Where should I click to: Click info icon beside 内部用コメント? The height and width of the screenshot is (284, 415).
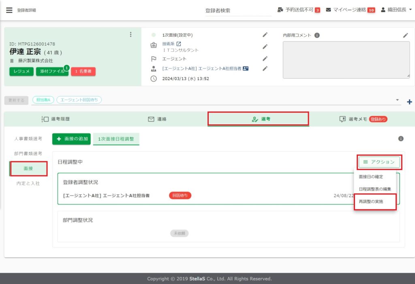317,35
